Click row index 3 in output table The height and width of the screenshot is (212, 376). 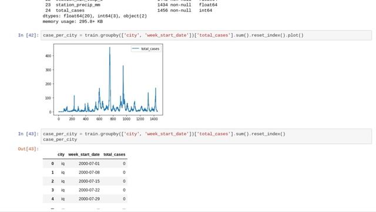52,190
